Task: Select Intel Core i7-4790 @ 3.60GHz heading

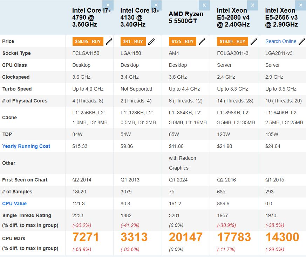Action: tap(91, 17)
